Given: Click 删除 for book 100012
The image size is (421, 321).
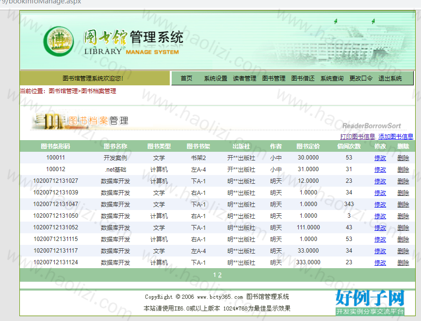Looking at the screenshot, I should [403, 169].
